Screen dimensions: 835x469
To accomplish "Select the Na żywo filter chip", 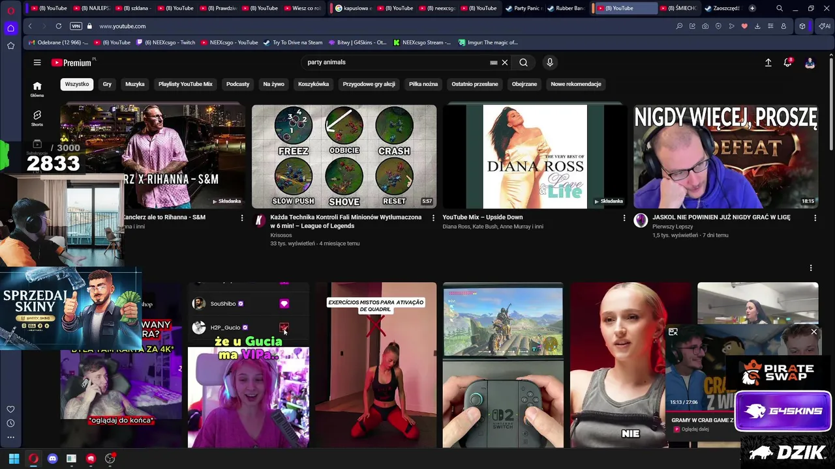I will click(x=274, y=84).
